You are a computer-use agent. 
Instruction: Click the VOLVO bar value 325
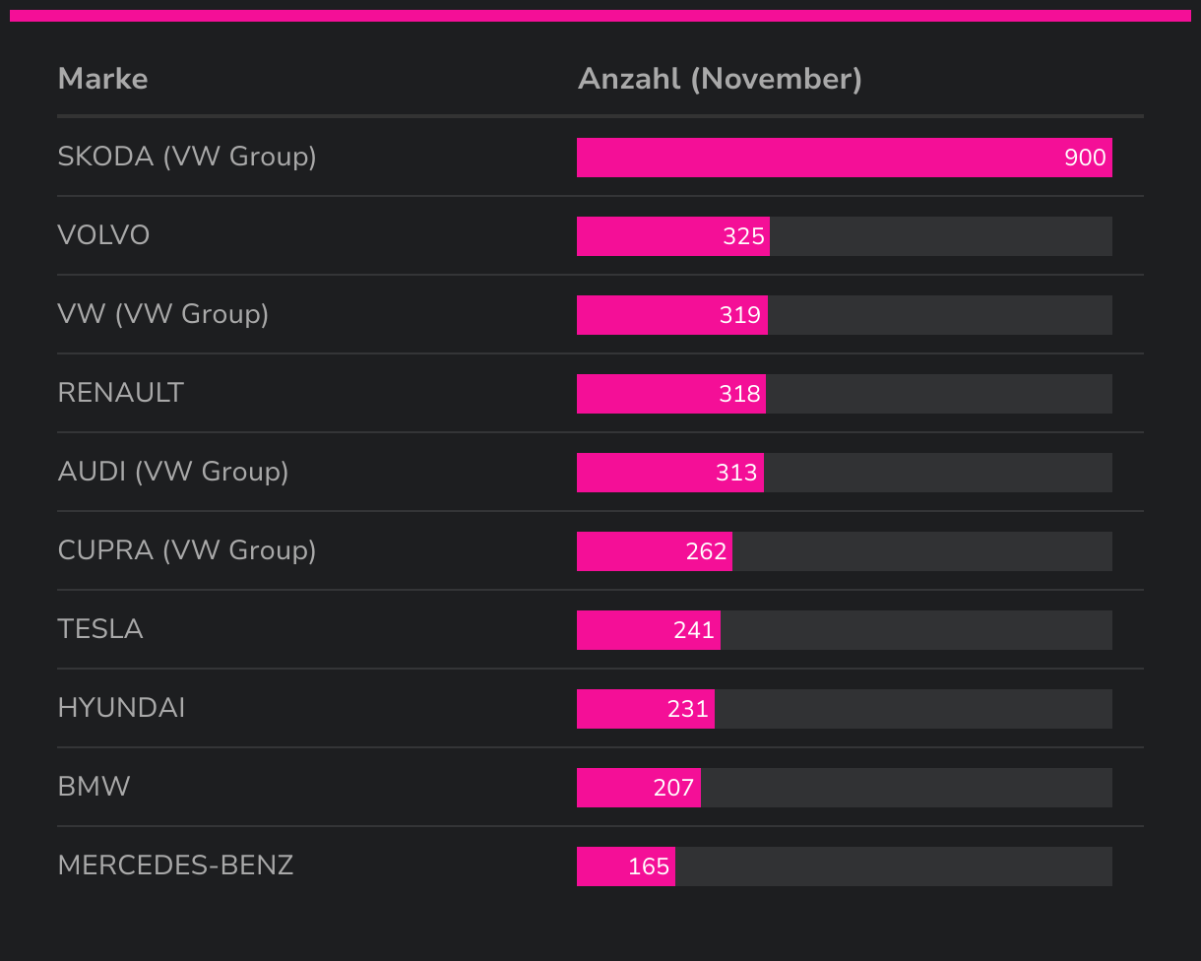point(743,236)
